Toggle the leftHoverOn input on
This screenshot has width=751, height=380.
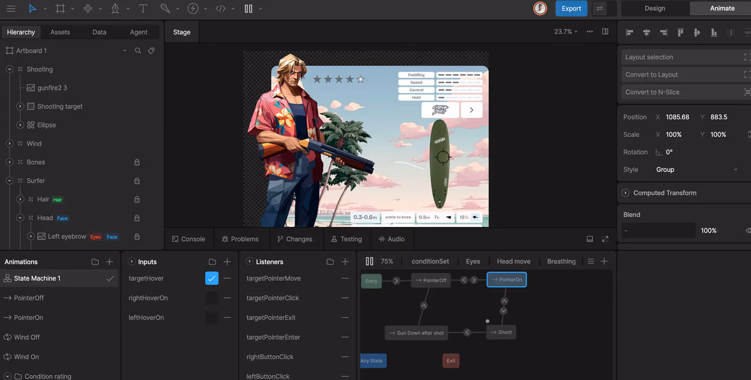[211, 317]
